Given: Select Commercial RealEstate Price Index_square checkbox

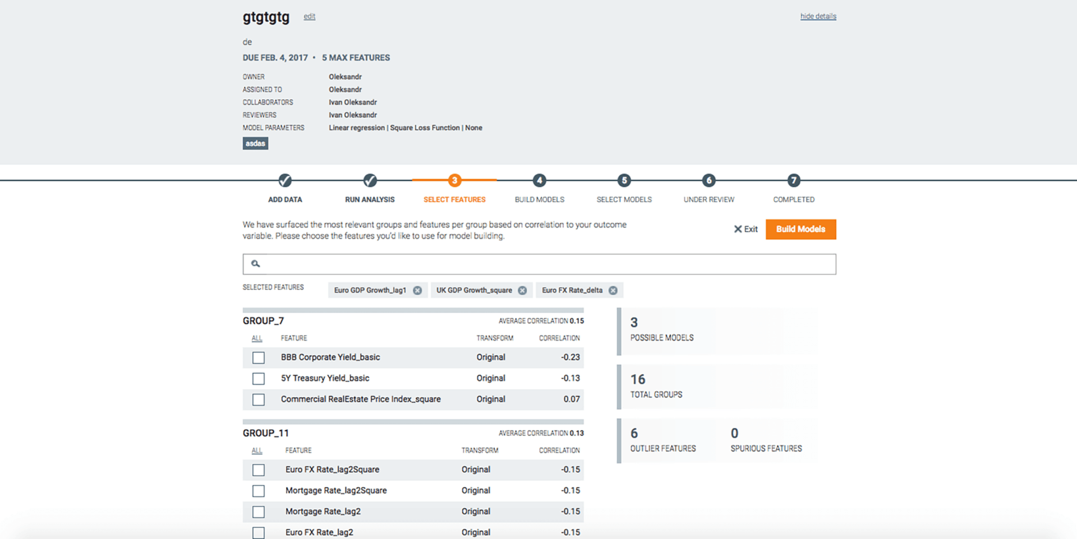Looking at the screenshot, I should click(259, 399).
